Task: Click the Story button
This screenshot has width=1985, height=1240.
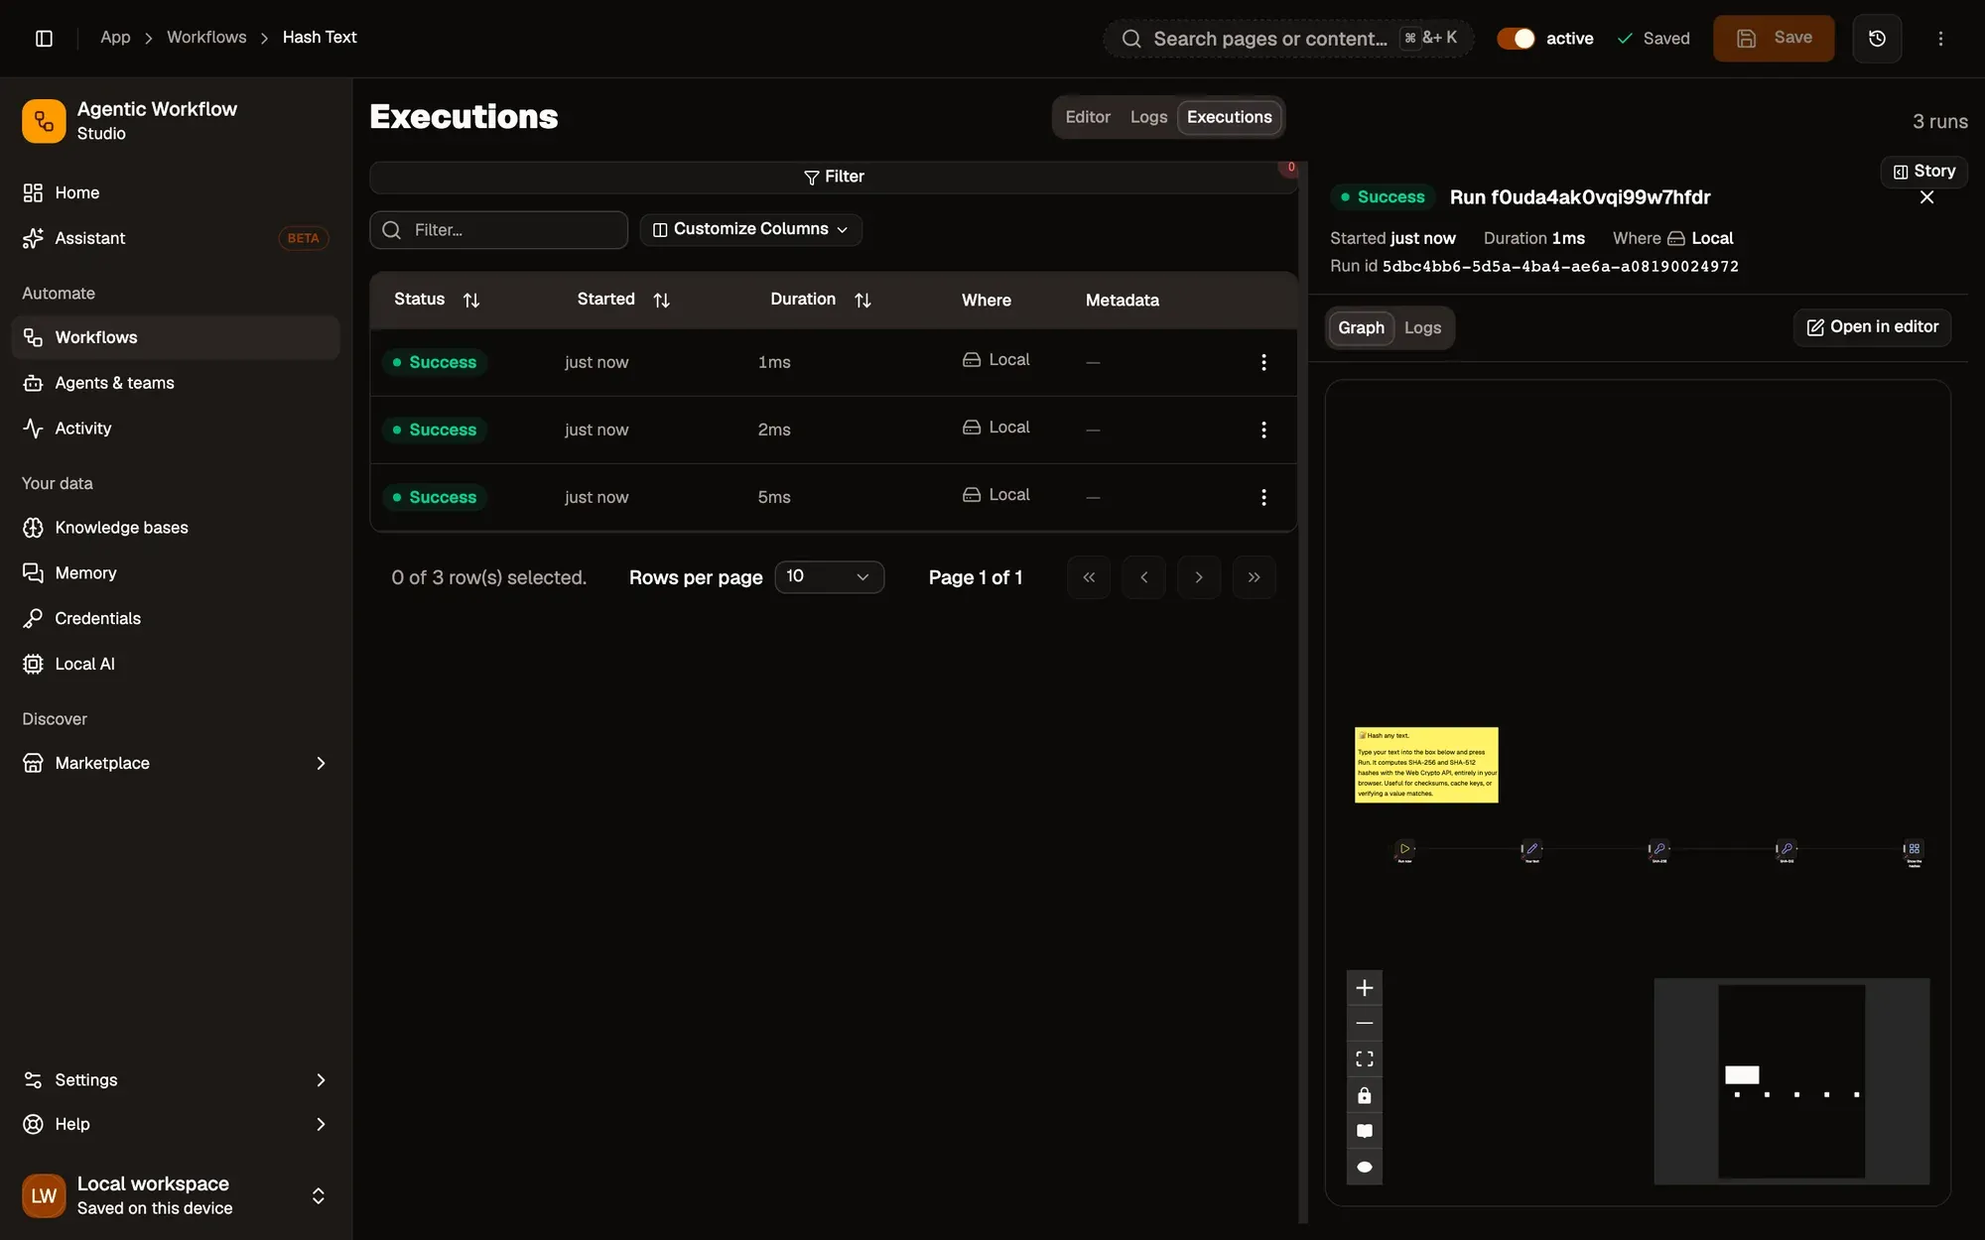Action: point(1923,171)
